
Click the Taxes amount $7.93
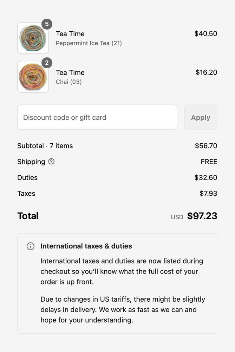(x=208, y=194)
